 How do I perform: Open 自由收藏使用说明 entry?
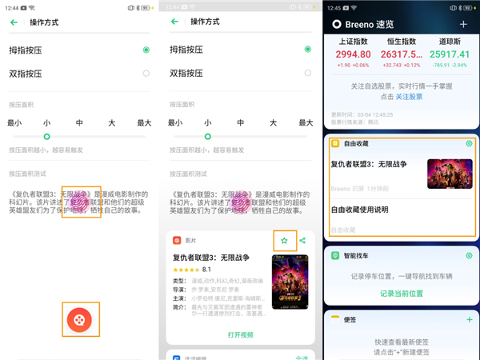372,210
